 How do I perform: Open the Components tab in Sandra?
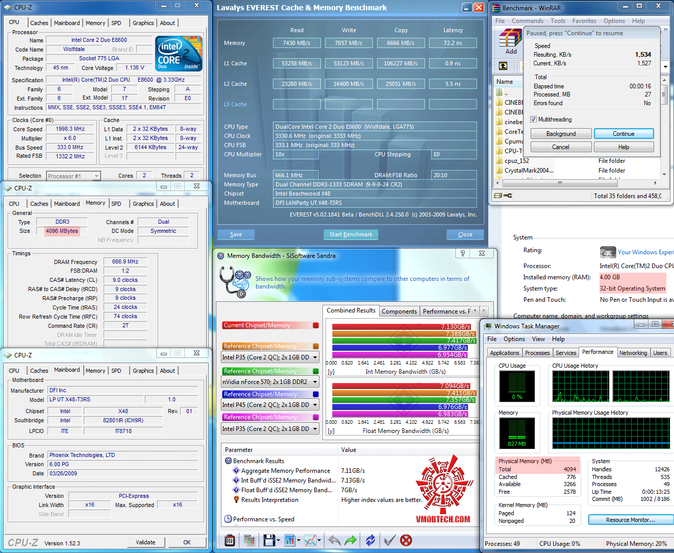click(x=399, y=311)
